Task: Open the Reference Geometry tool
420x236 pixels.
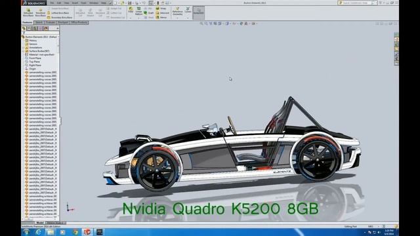Action: point(177,11)
